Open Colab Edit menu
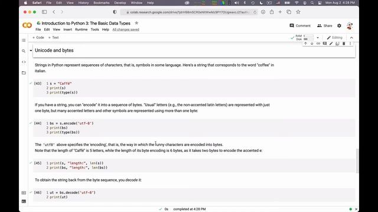Viewport: 378px width, 212px height. 47,29
